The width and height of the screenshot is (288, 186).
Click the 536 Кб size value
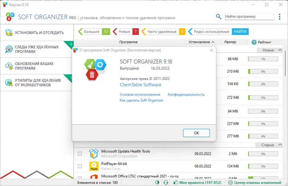[233, 84]
